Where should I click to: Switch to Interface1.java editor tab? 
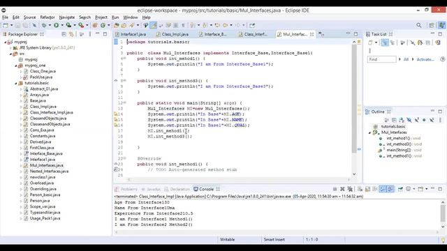point(131,34)
